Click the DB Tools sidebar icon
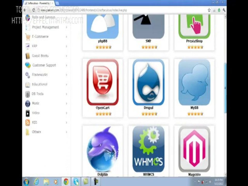248x186 pixels. (28, 94)
